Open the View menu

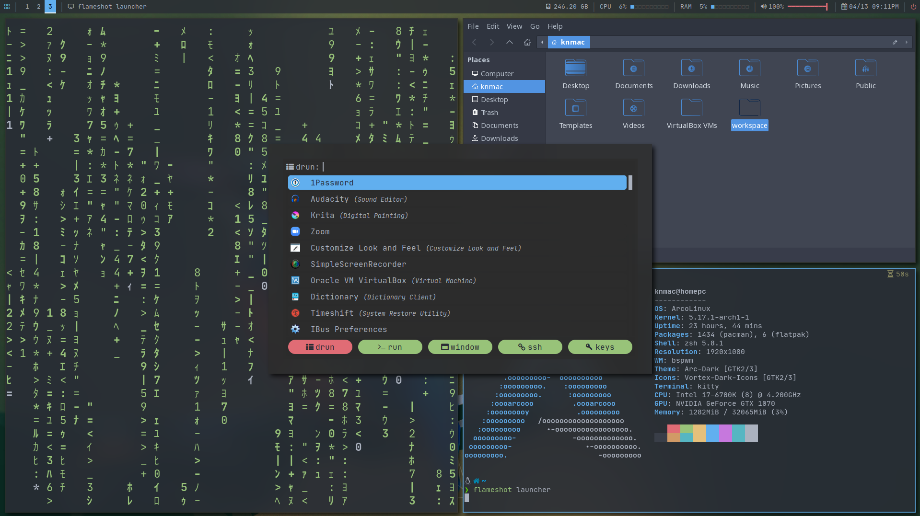[x=514, y=26]
